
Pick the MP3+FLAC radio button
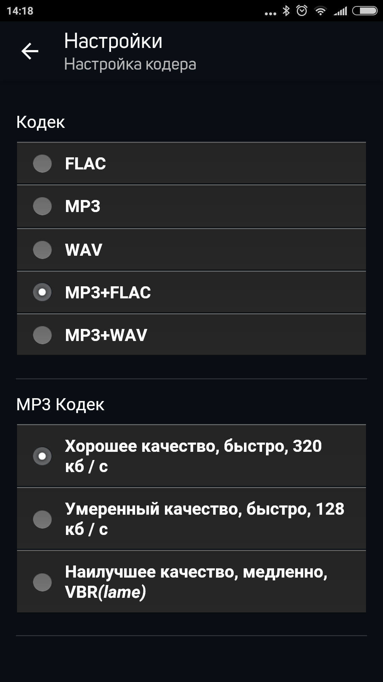(42, 292)
